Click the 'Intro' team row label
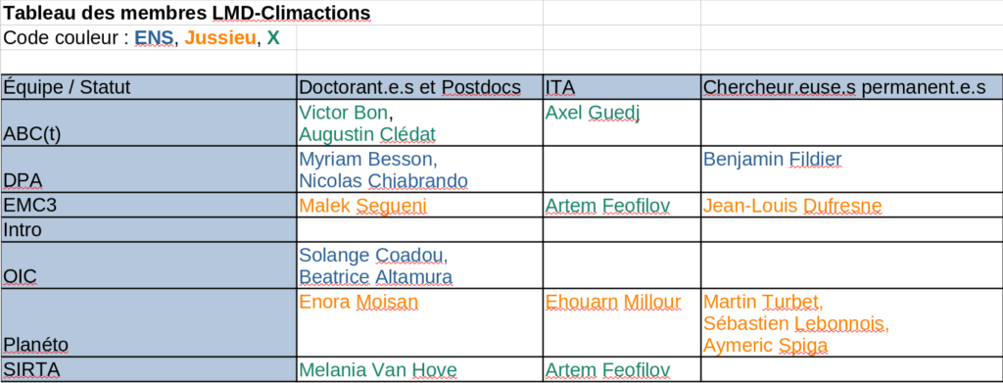The image size is (1003, 383). coord(148,229)
